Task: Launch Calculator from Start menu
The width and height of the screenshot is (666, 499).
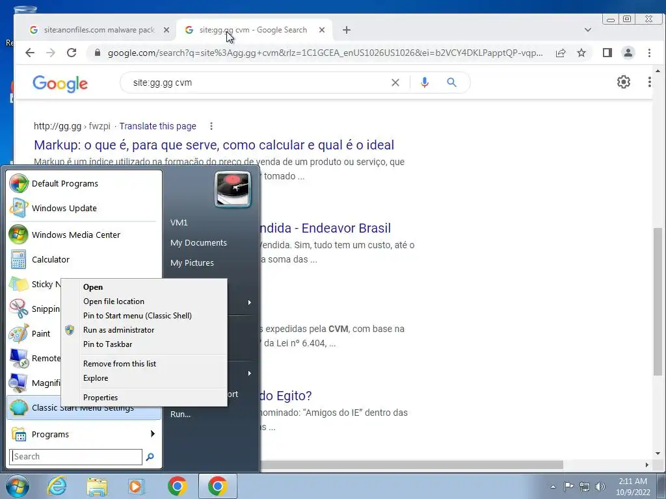Action: (84, 259)
